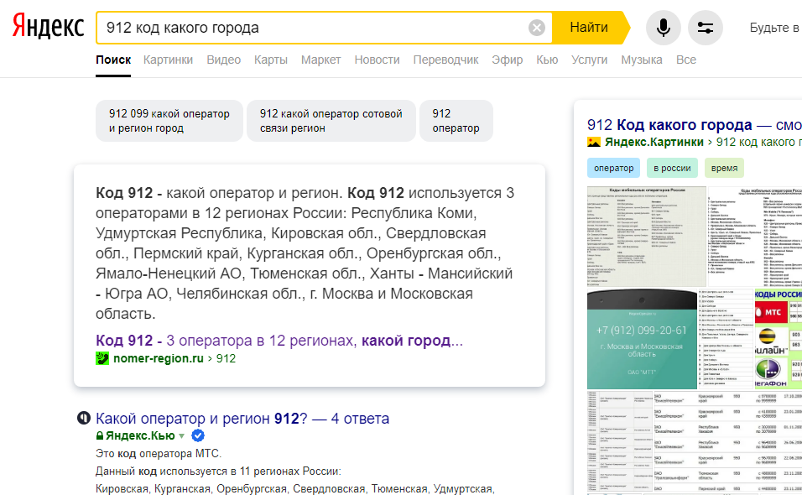
Task: Click the Yandex logo
Action: click(x=49, y=28)
